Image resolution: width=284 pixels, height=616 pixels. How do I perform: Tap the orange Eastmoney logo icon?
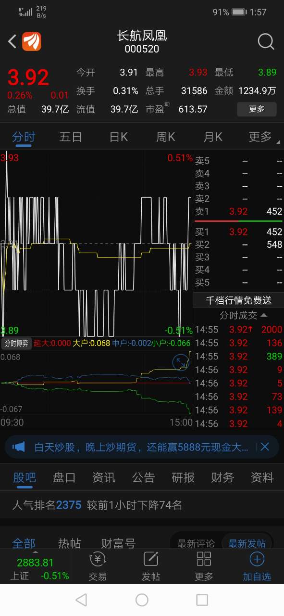click(32, 41)
